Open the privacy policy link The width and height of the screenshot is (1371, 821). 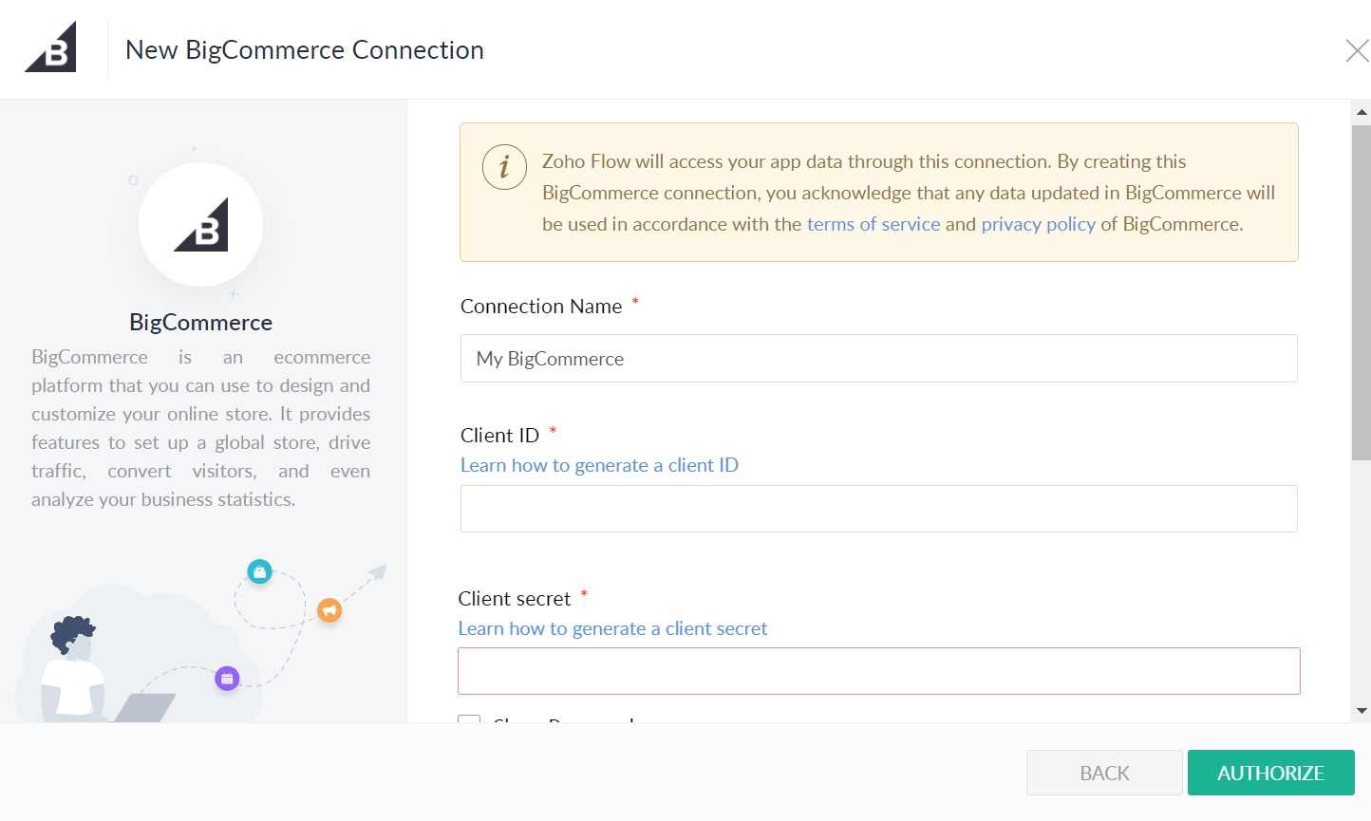click(x=1038, y=224)
